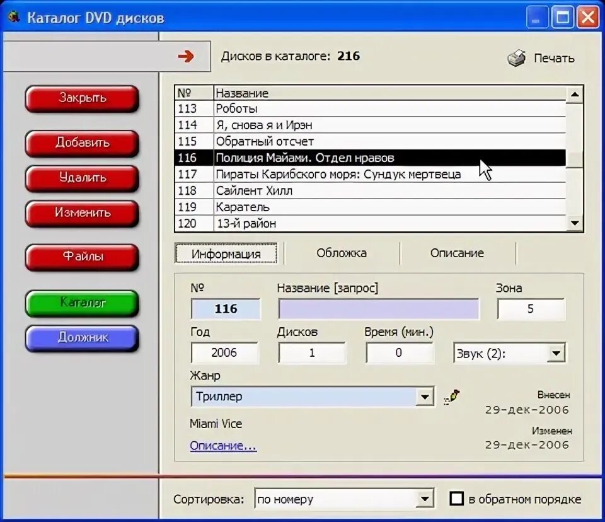Expand the Звук (2) dropdown
The height and width of the screenshot is (522, 605).
coord(556,353)
